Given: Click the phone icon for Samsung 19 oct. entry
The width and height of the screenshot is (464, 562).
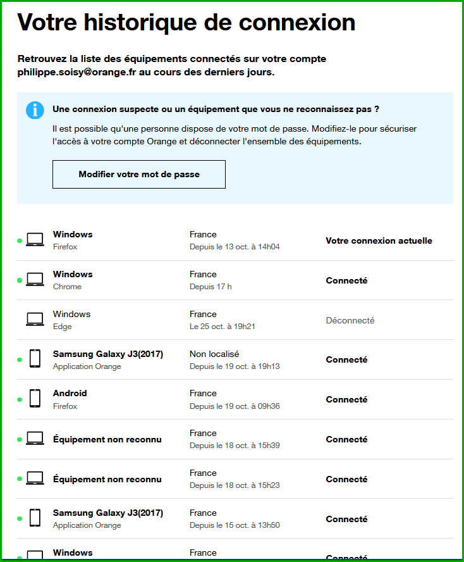Looking at the screenshot, I should point(35,359).
